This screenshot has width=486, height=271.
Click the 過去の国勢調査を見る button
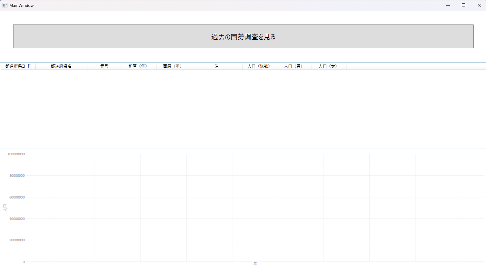click(243, 36)
